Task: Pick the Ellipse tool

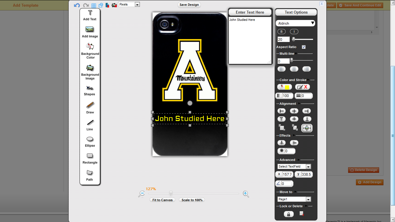Action: [90, 142]
